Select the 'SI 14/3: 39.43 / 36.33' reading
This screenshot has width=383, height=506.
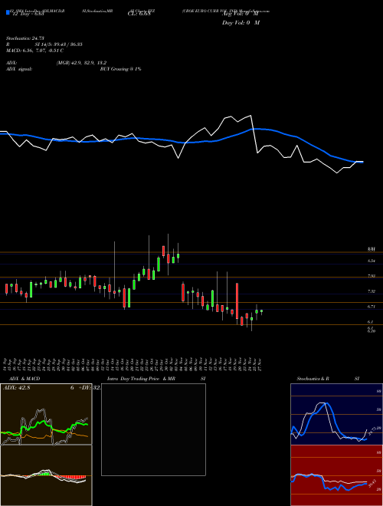point(59,44)
